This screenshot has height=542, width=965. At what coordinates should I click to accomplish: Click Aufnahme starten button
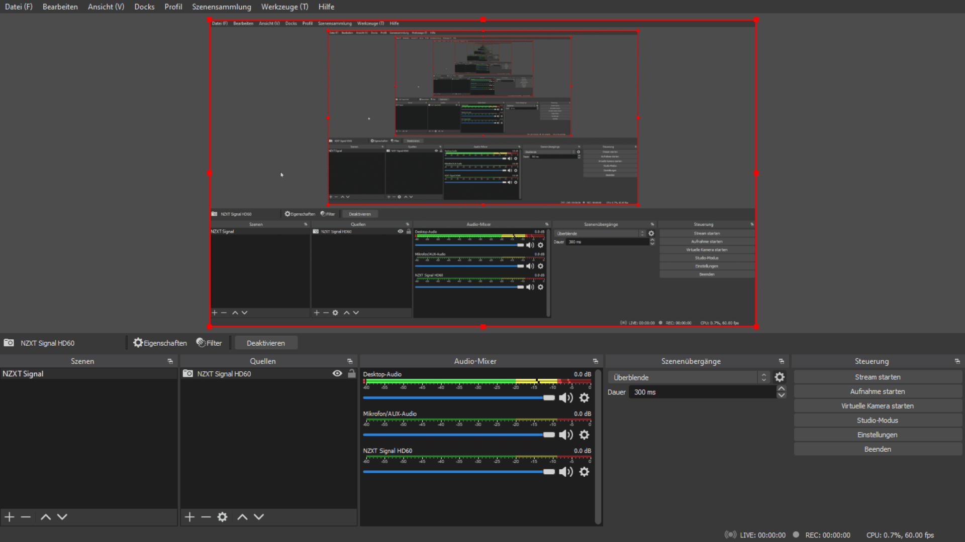pos(877,391)
